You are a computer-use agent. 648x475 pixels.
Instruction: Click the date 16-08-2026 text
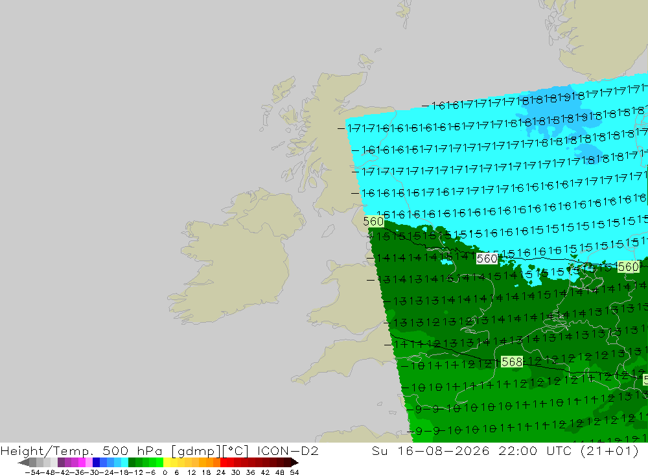[443, 451]
